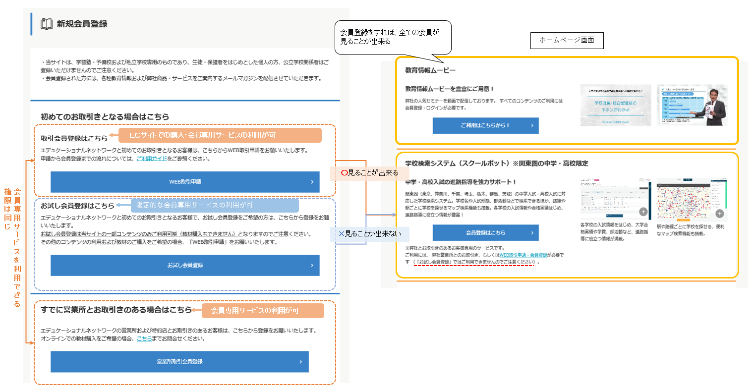Click the arrow on ご利用はこちらから！
755x390 pixels.
(x=532, y=125)
